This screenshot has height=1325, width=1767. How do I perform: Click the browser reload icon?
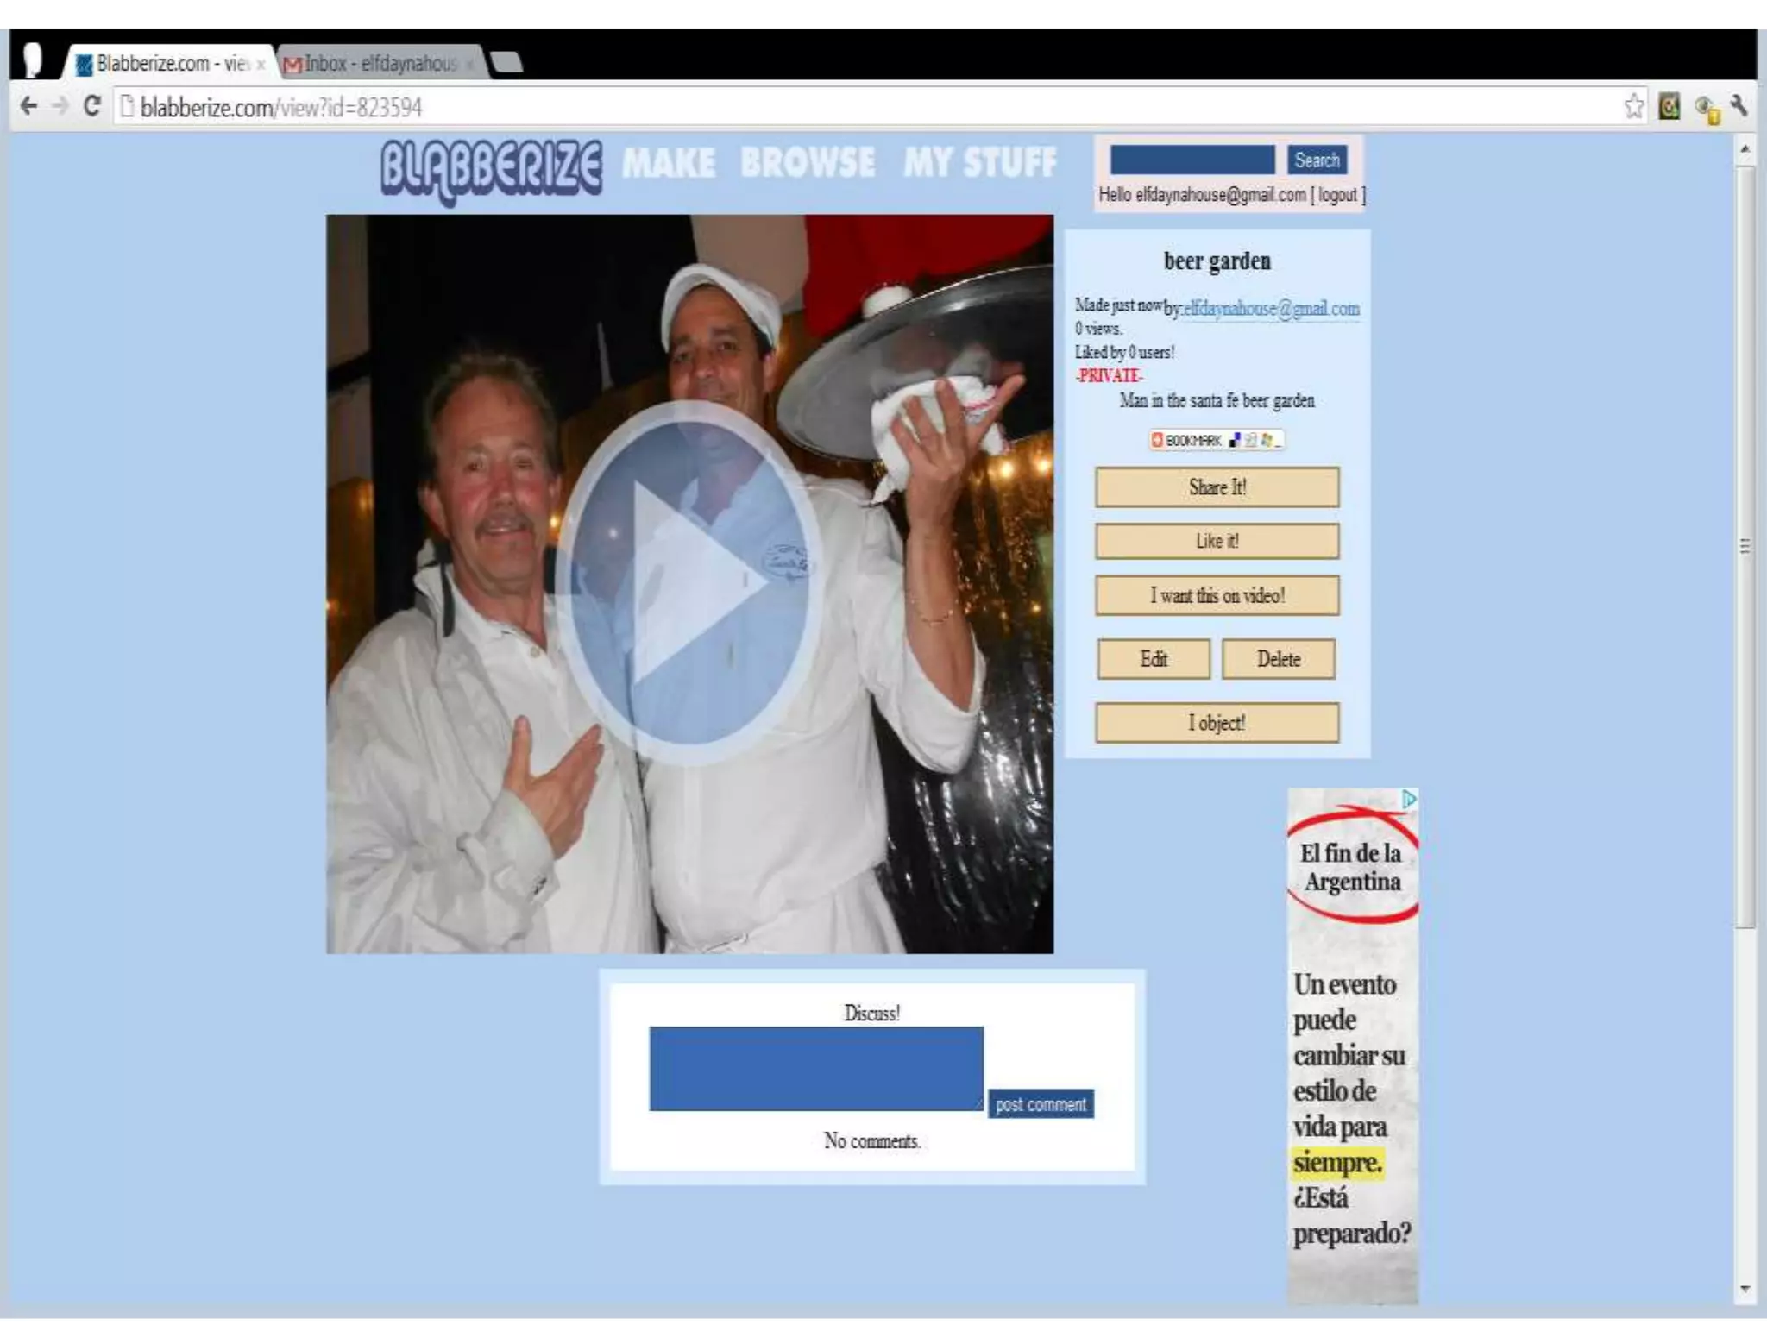91,106
